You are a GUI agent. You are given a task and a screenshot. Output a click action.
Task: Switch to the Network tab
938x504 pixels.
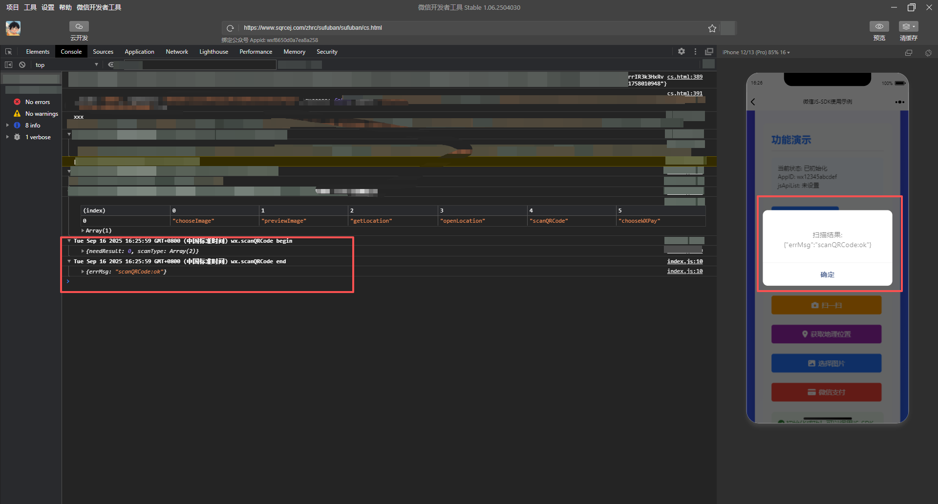pos(177,52)
